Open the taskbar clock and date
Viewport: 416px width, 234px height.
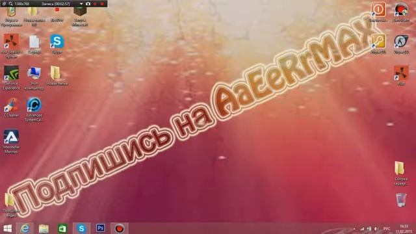point(404,229)
